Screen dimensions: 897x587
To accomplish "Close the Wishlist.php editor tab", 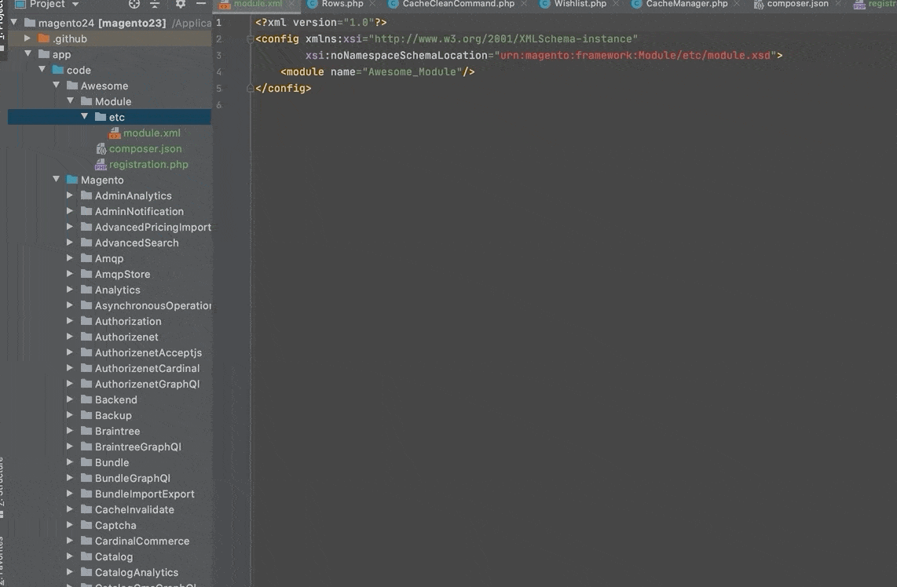I will 616,4.
